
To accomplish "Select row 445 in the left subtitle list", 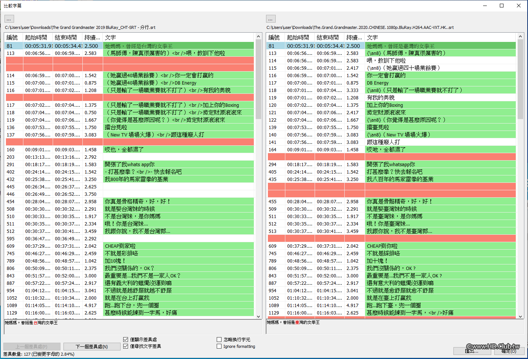I will 129,187.
